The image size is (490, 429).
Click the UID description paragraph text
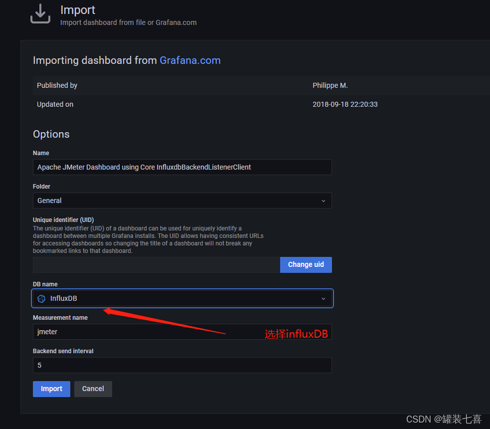(148, 239)
